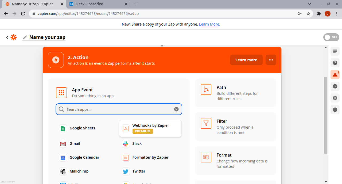Open zap history clock in the sidebar
This screenshot has height=184, width=342.
pyautogui.click(x=335, y=86)
